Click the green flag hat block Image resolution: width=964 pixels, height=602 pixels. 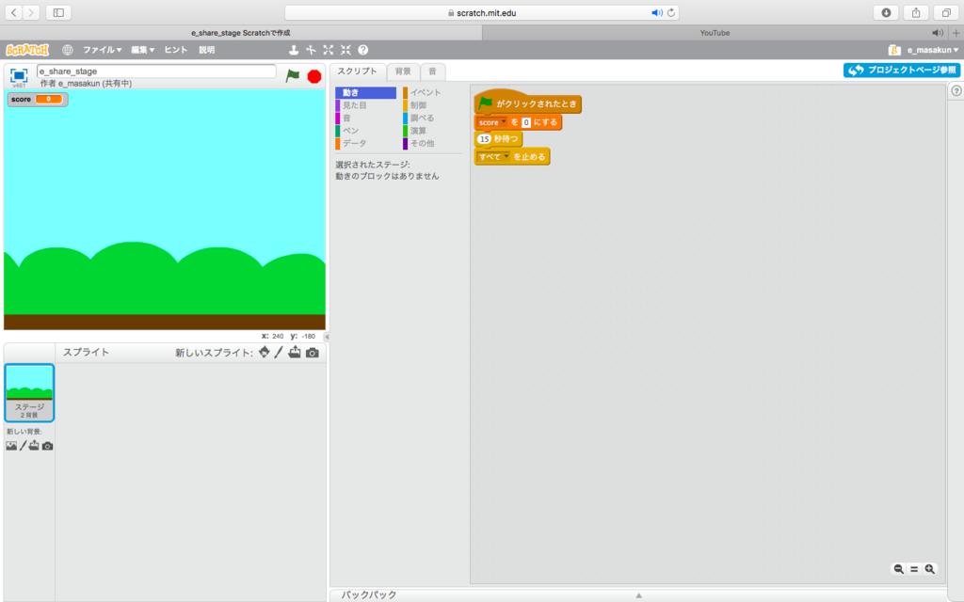pos(527,103)
